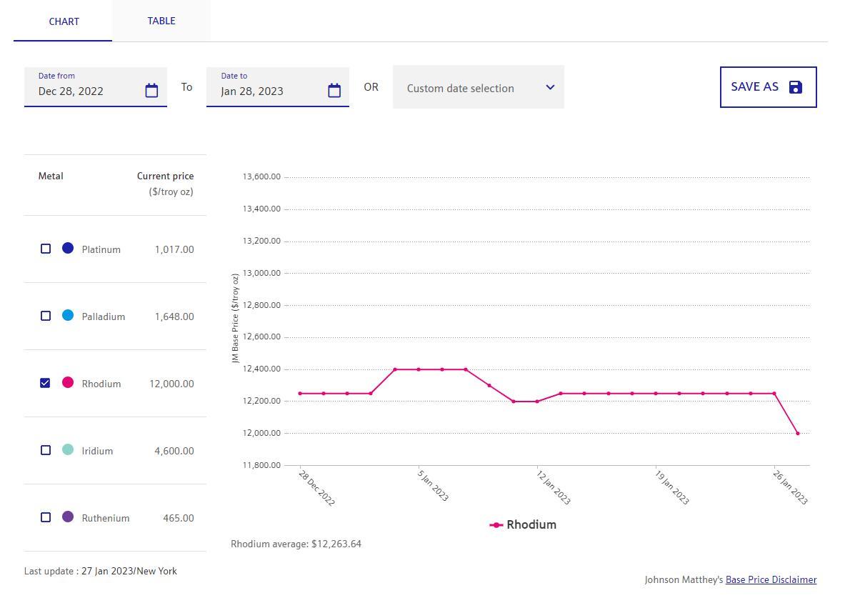This screenshot has width=845, height=598.
Task: Click the floppy disk save icon
Action: tap(796, 87)
